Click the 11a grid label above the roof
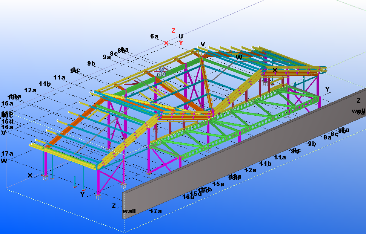The height and width of the screenshot is (234, 366). pos(59,77)
